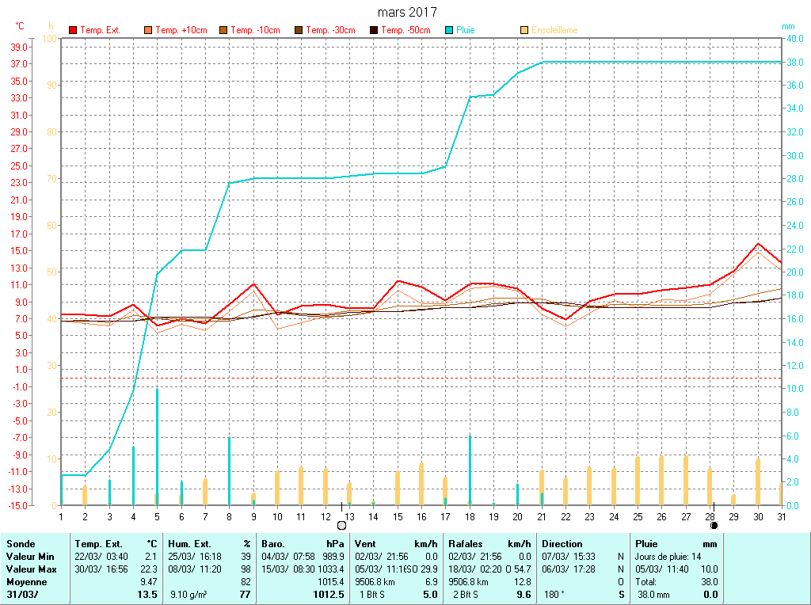The width and height of the screenshot is (811, 605).
Task: Click the tall rain bar on day 5
Action: pyautogui.click(x=157, y=443)
